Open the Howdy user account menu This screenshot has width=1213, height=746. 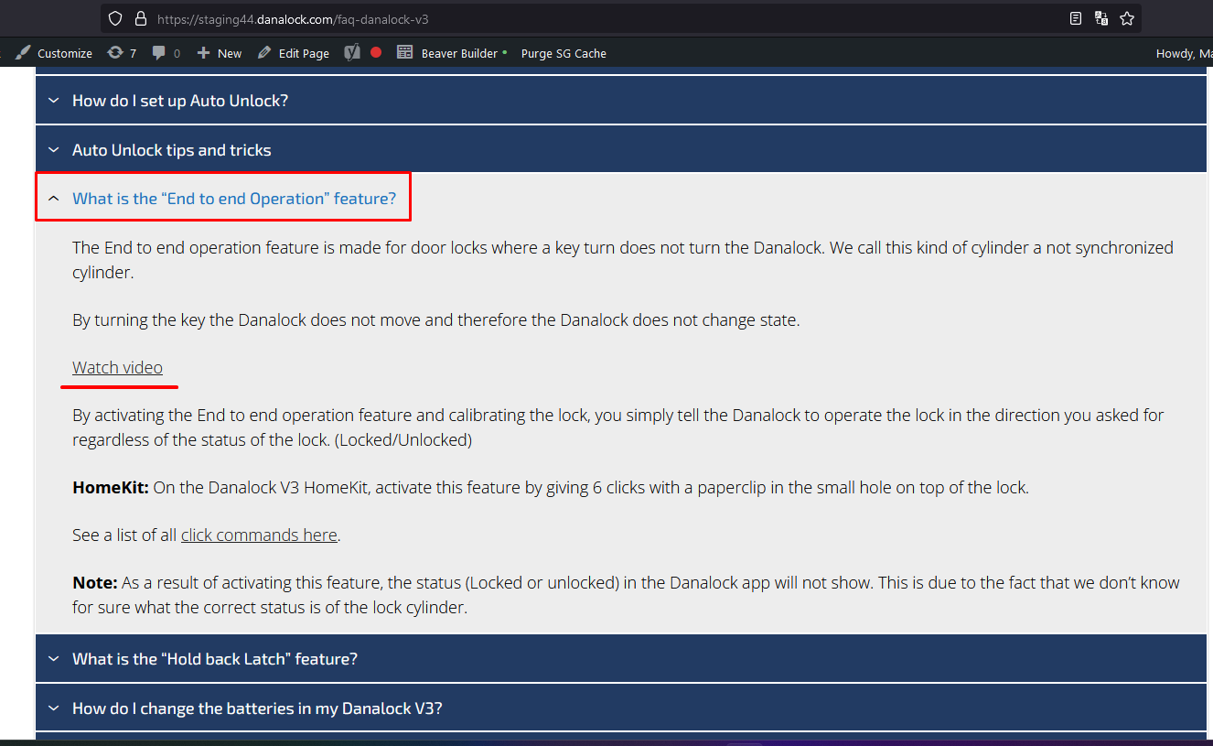pyautogui.click(x=1184, y=53)
